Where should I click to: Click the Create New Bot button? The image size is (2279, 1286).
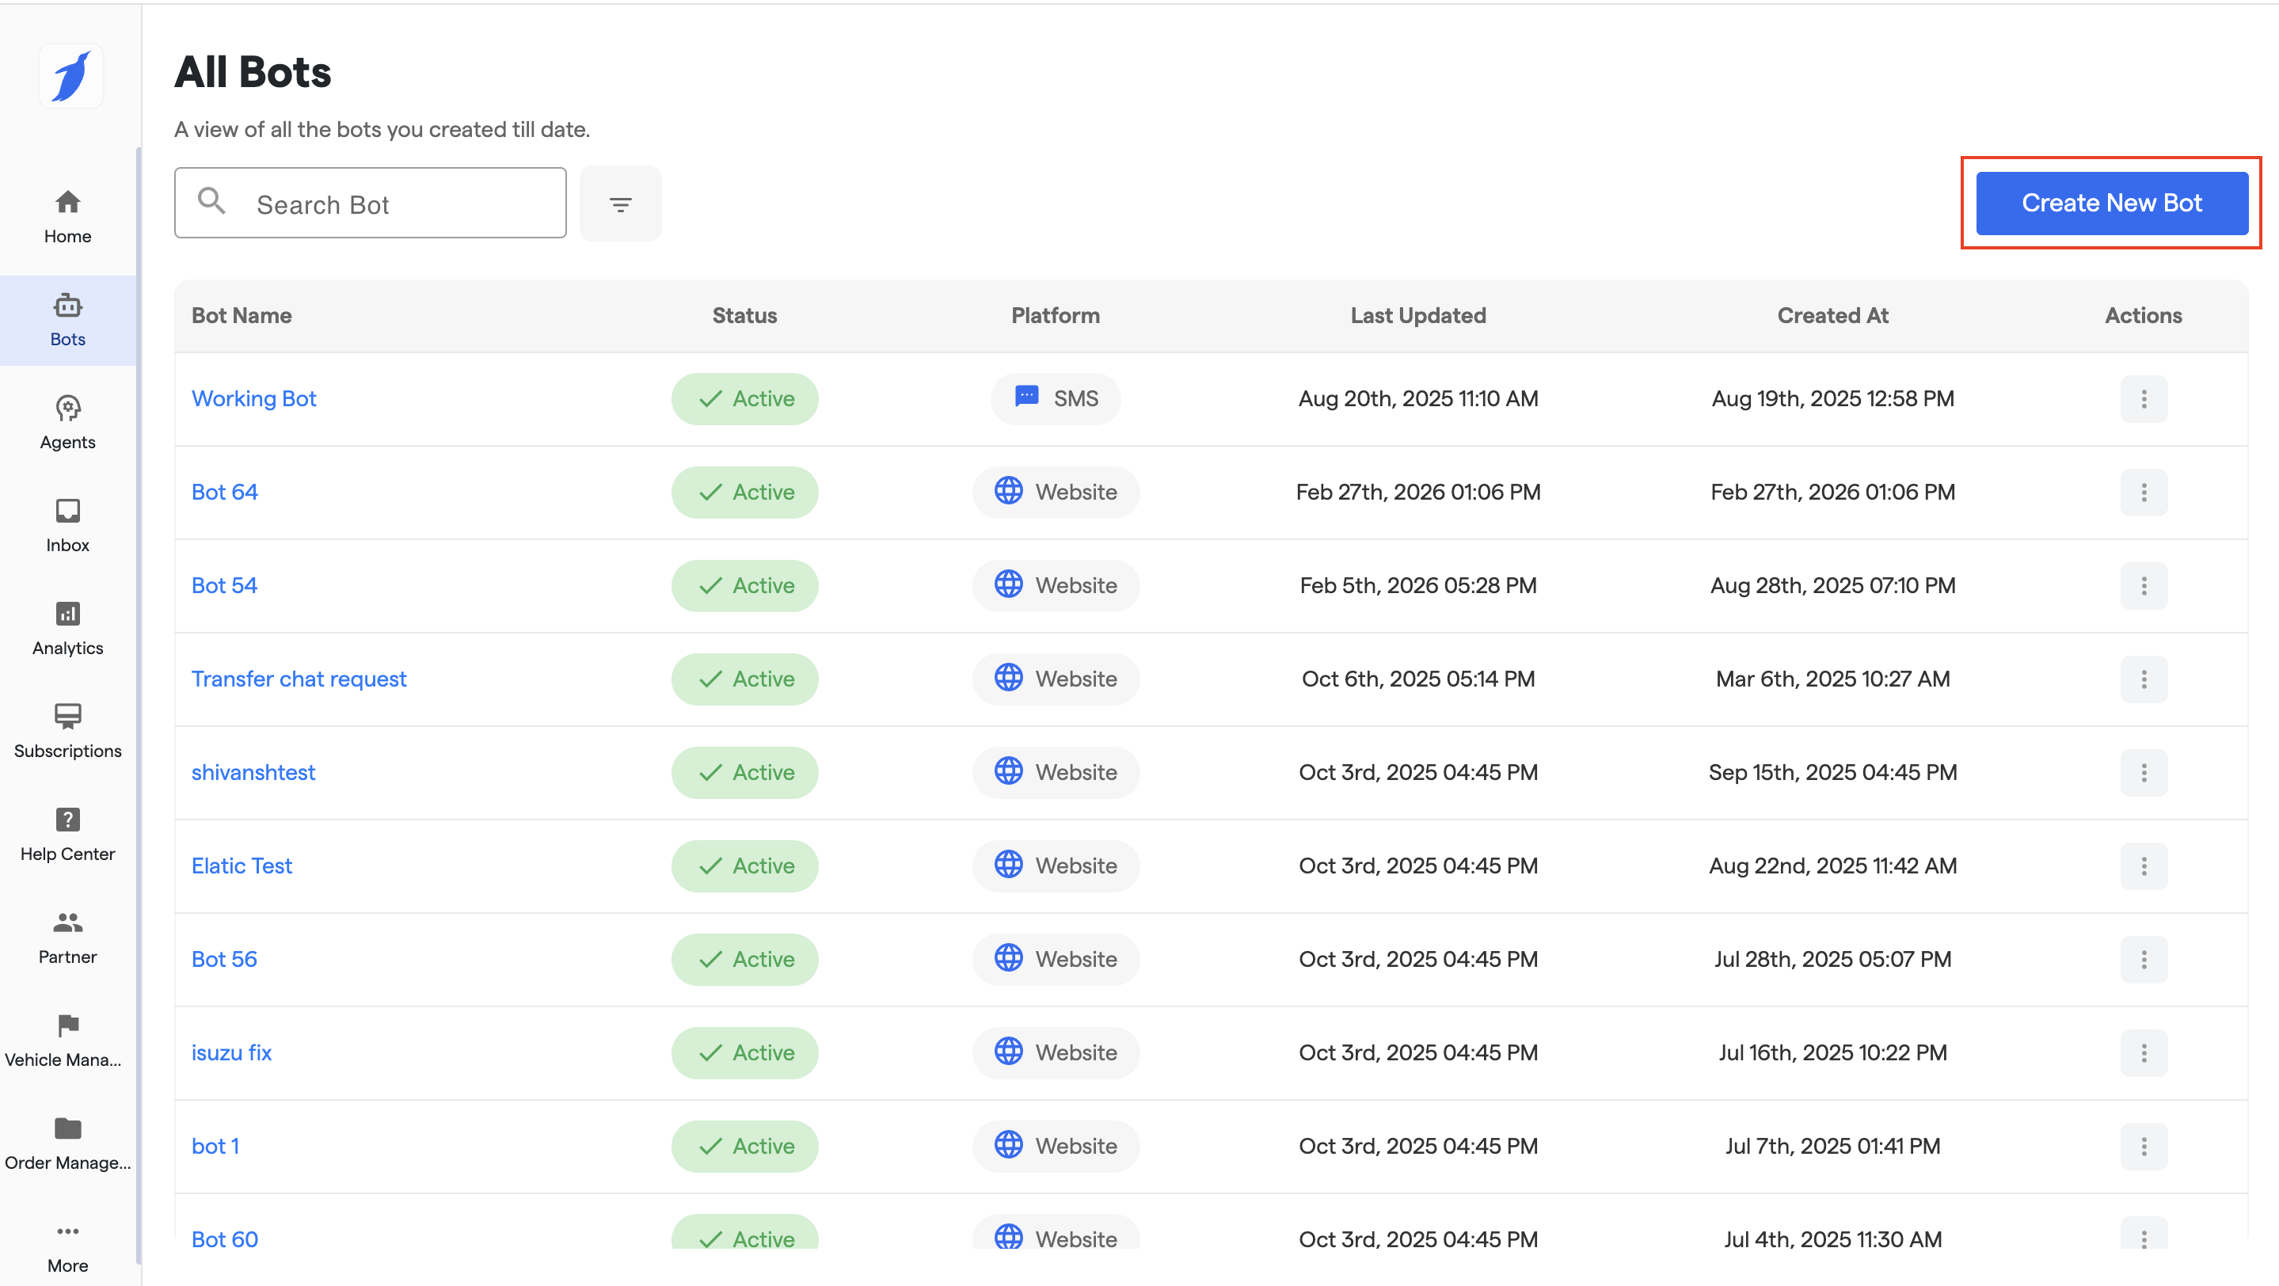click(2111, 204)
